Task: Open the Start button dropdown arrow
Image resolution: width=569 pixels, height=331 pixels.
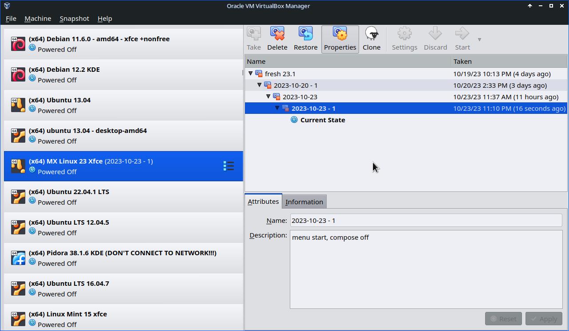Action: click(479, 39)
